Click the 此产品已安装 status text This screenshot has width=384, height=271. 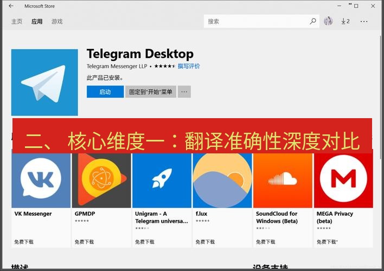pyautogui.click(x=105, y=78)
